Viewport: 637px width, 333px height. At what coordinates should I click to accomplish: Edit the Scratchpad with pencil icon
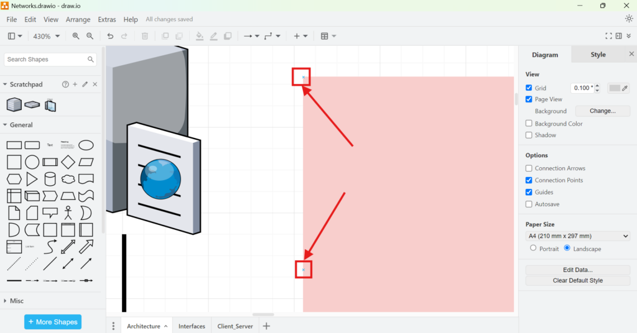point(85,84)
